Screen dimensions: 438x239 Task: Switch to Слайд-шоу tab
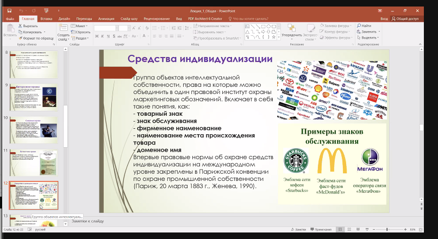129,18
